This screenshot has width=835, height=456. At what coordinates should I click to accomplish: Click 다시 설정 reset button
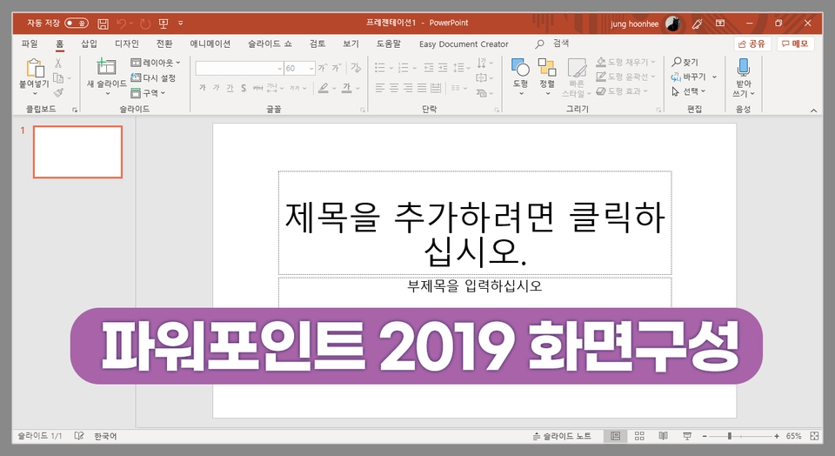(x=153, y=77)
